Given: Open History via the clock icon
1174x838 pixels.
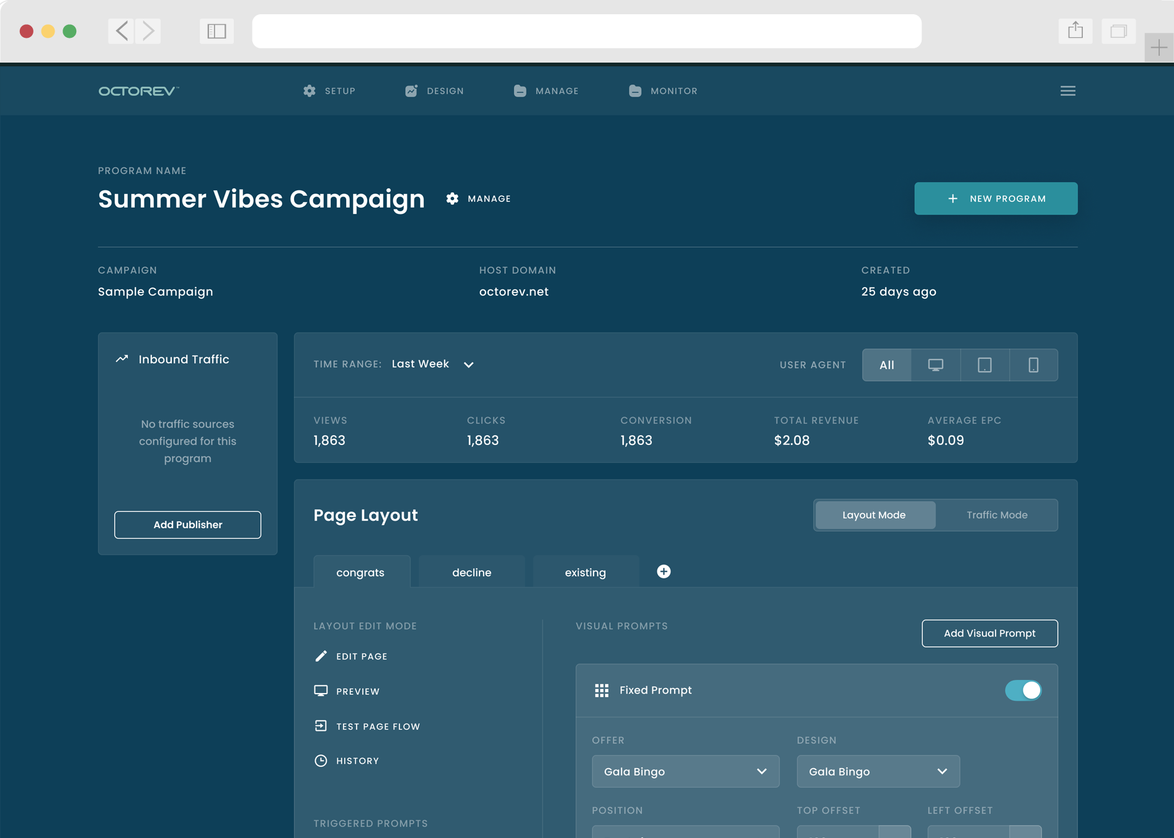Looking at the screenshot, I should [321, 761].
